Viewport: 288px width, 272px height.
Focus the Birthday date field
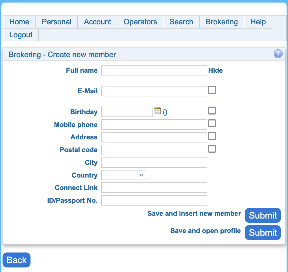coord(127,112)
